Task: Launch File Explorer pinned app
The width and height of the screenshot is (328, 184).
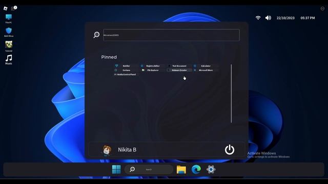Action: click(x=153, y=70)
